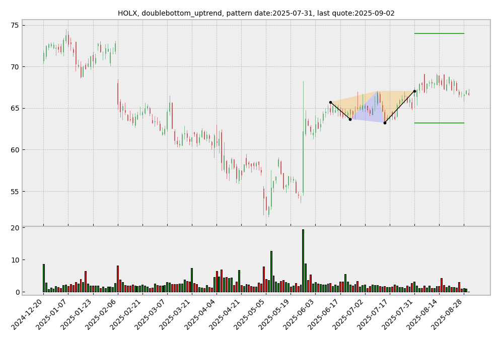Click the chart title starting with HOLX
Screen dimensions: 500x341
coord(256,13)
